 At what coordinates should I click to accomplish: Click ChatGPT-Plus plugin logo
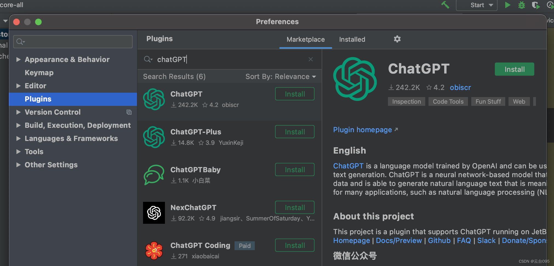[154, 137]
